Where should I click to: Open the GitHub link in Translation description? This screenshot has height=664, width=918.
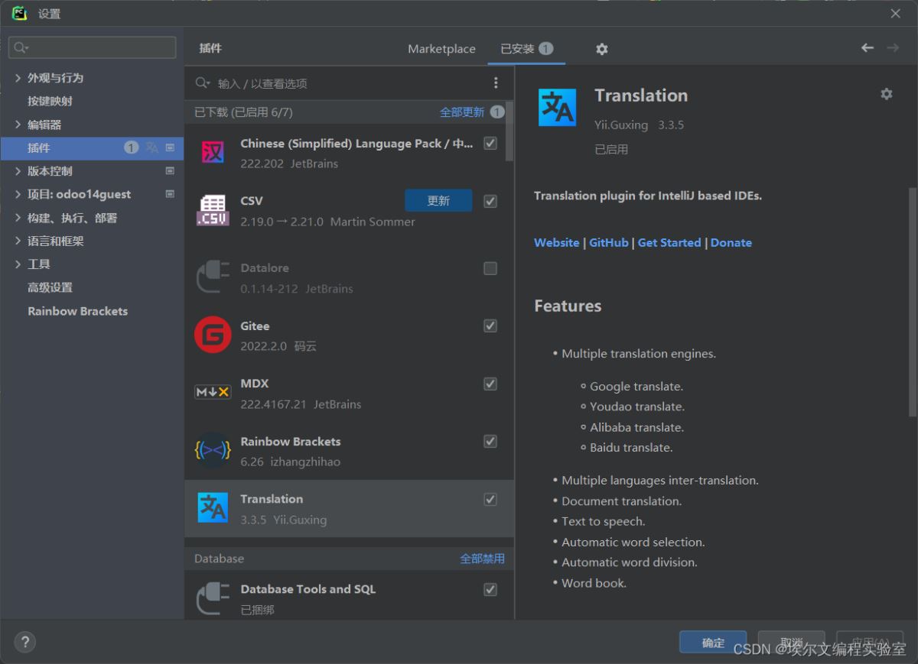coord(608,242)
